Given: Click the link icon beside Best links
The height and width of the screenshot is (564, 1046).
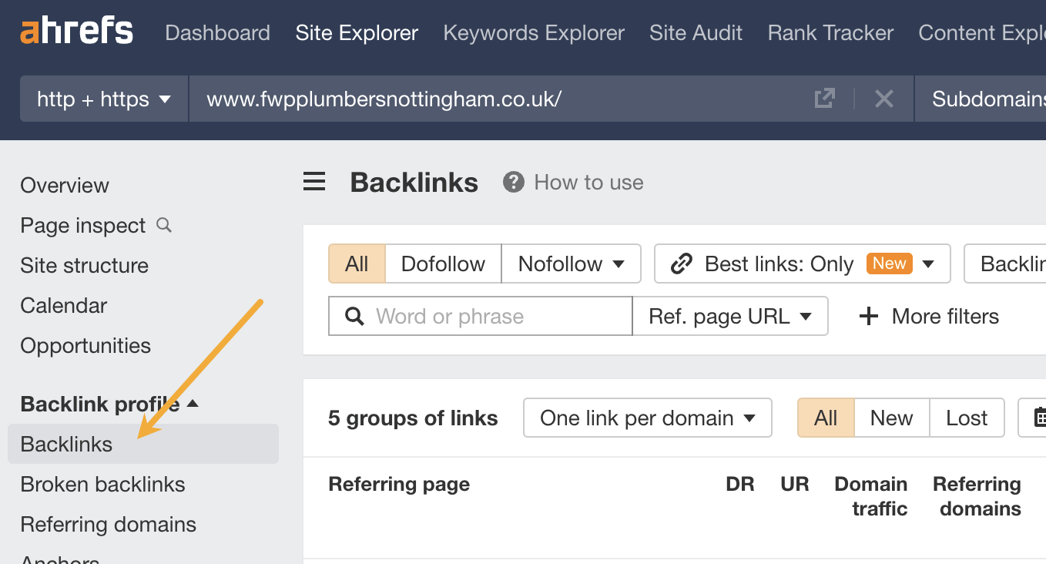Looking at the screenshot, I should tap(681, 264).
